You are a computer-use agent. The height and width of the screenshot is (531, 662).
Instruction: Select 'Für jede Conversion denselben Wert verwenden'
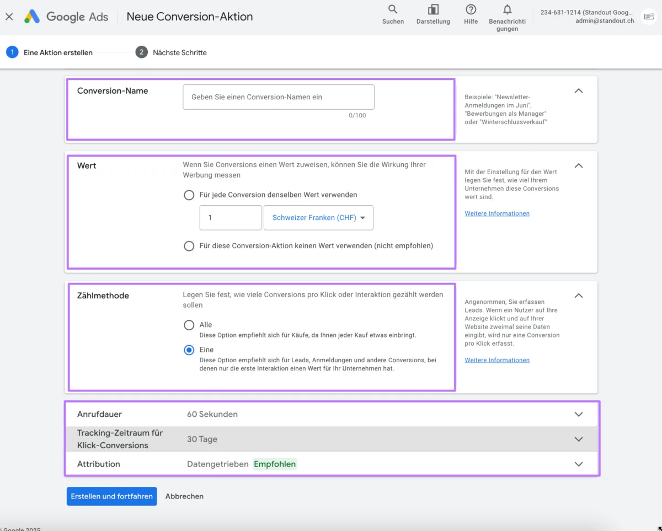coord(189,195)
